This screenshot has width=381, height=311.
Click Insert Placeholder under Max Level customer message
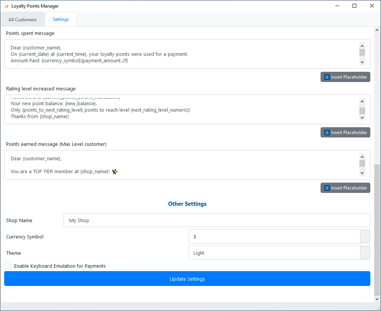coord(345,188)
